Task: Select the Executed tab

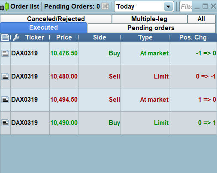Action: (x=44, y=27)
